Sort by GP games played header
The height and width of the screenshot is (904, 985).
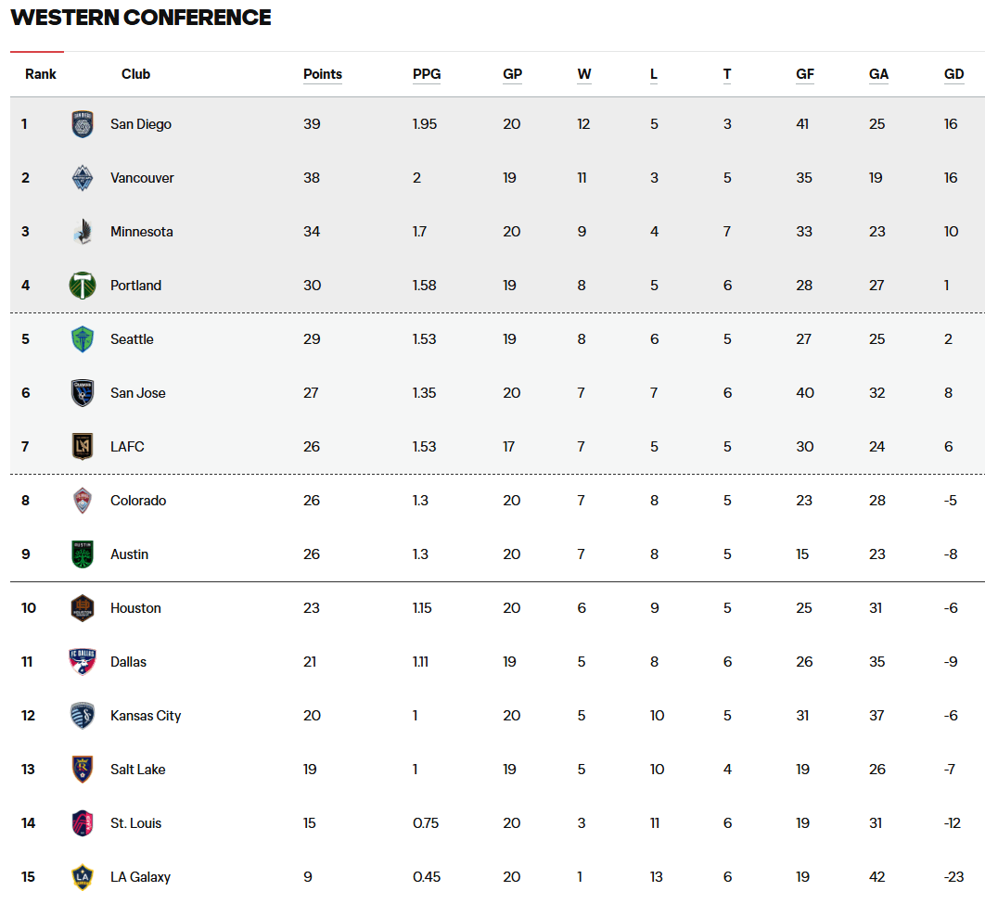pos(513,74)
